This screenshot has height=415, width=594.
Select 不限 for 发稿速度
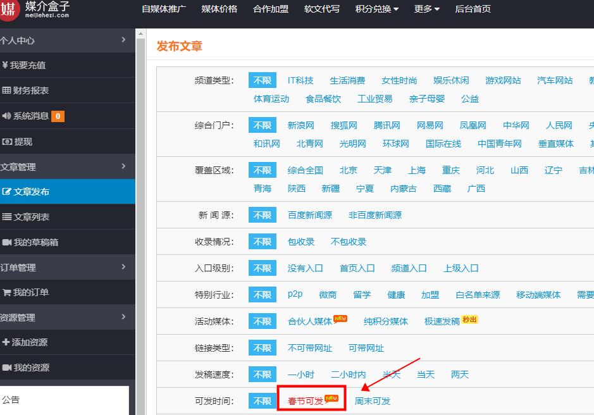pos(262,375)
